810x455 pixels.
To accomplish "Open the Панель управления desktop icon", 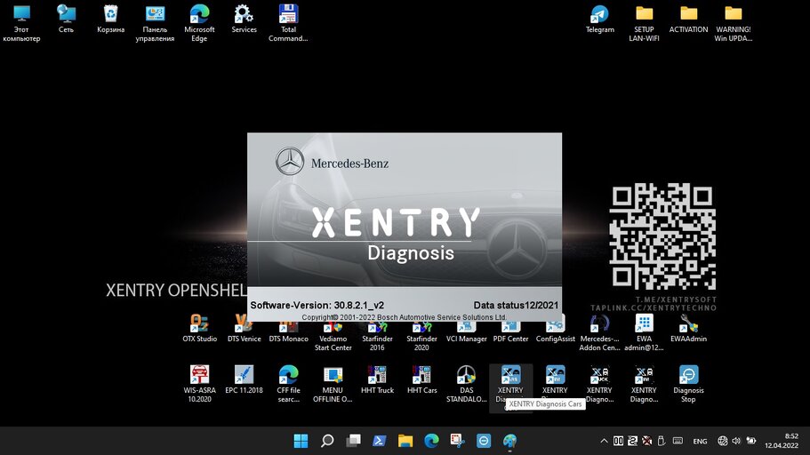I will click(x=155, y=23).
